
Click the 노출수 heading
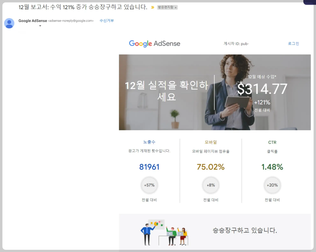click(149, 142)
